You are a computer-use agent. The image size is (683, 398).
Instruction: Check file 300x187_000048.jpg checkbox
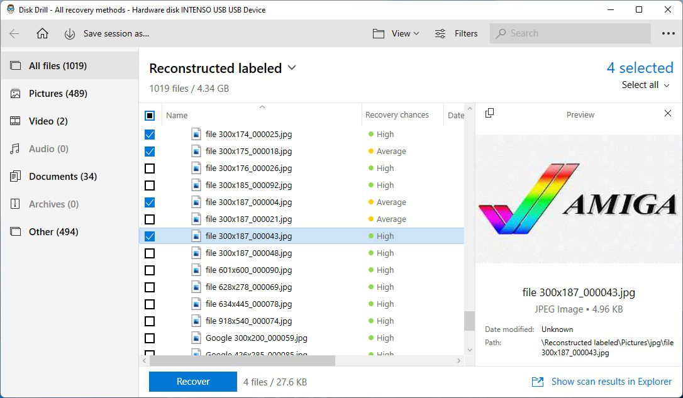coord(150,253)
